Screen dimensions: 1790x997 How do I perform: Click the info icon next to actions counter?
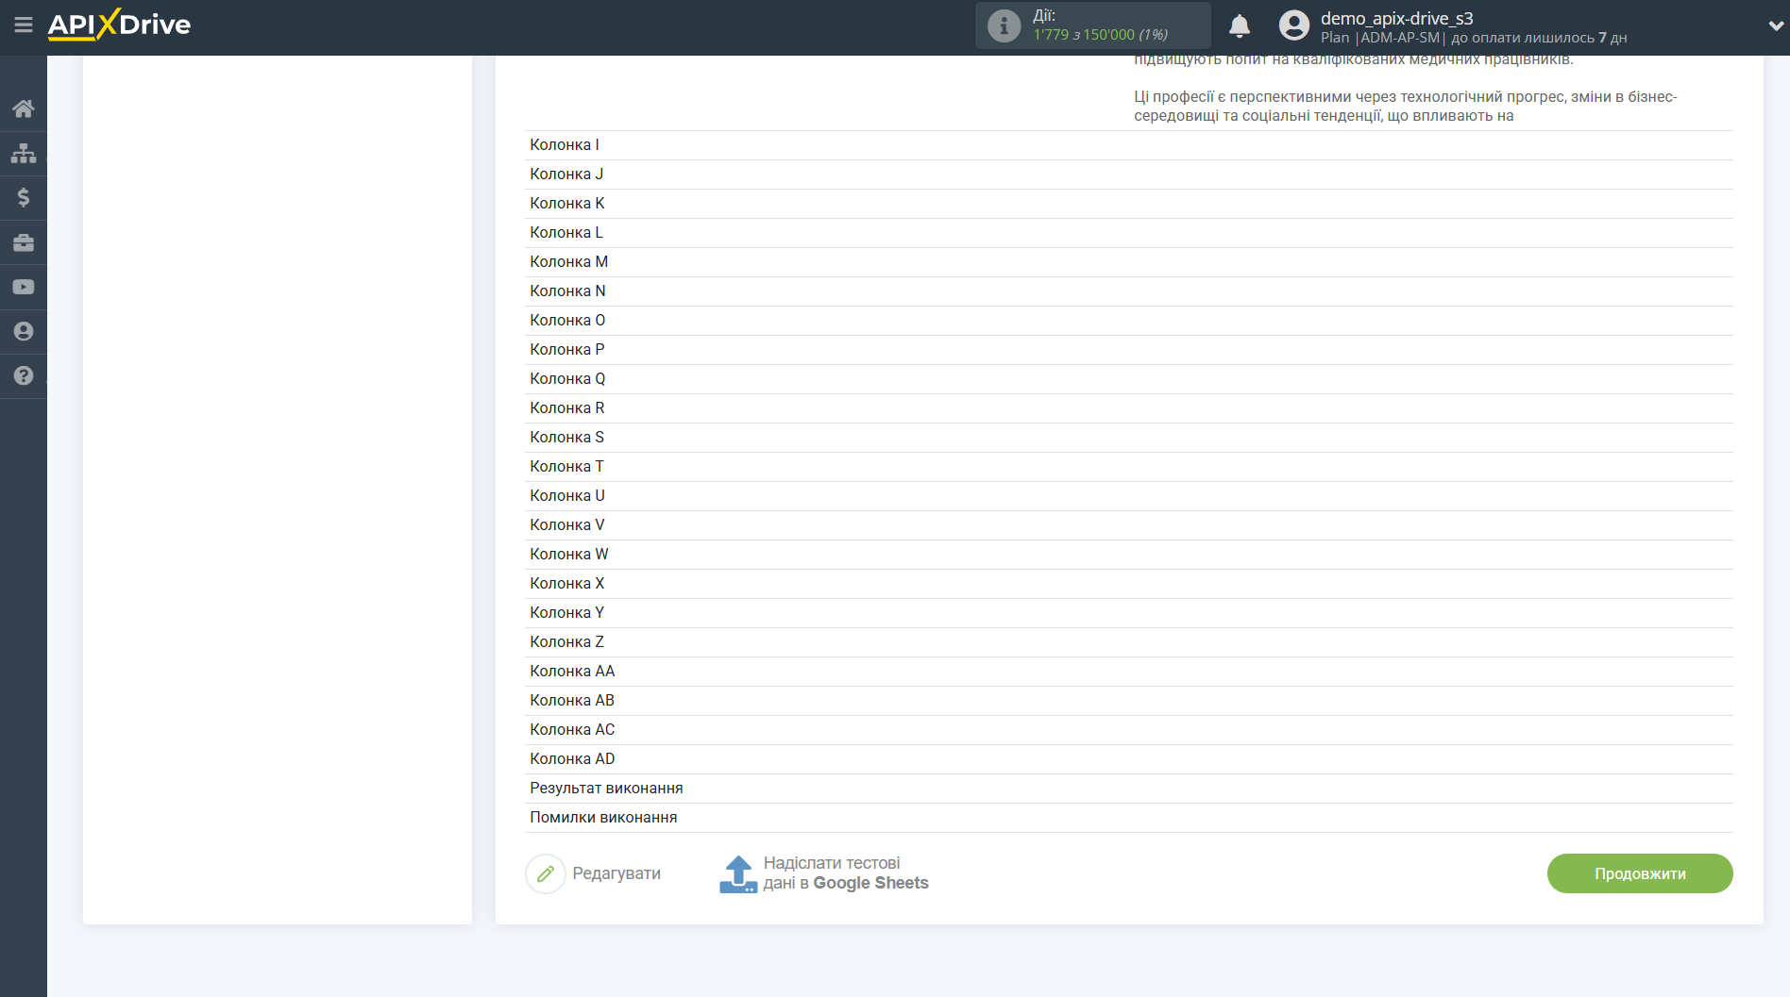click(x=1004, y=25)
